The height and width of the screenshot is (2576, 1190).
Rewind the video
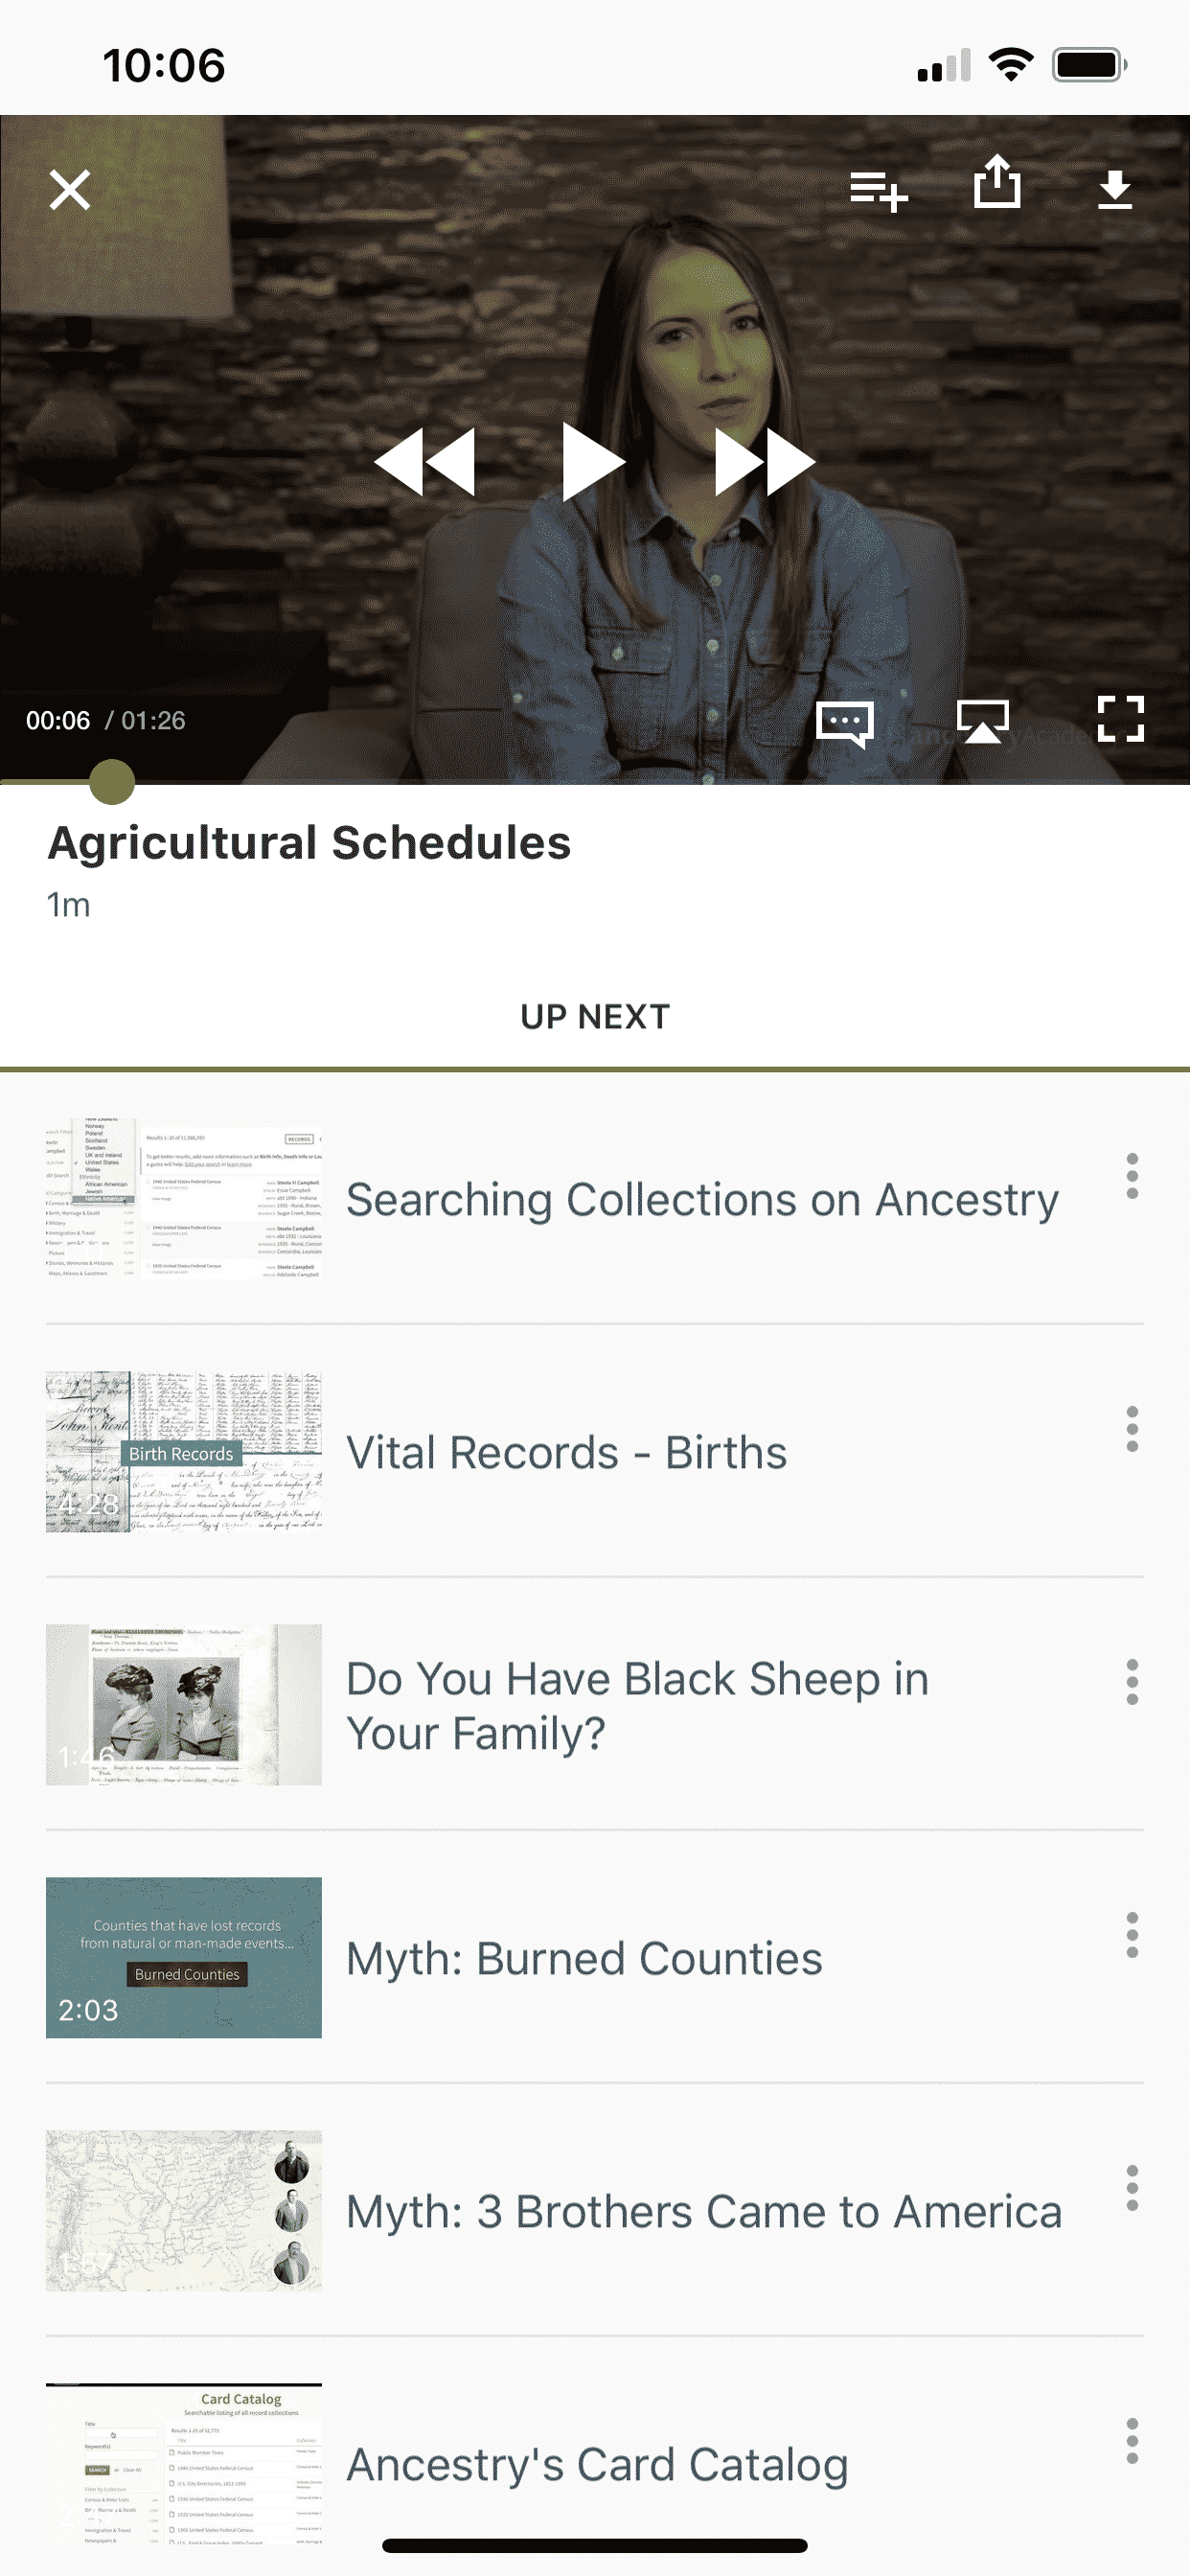coord(425,462)
